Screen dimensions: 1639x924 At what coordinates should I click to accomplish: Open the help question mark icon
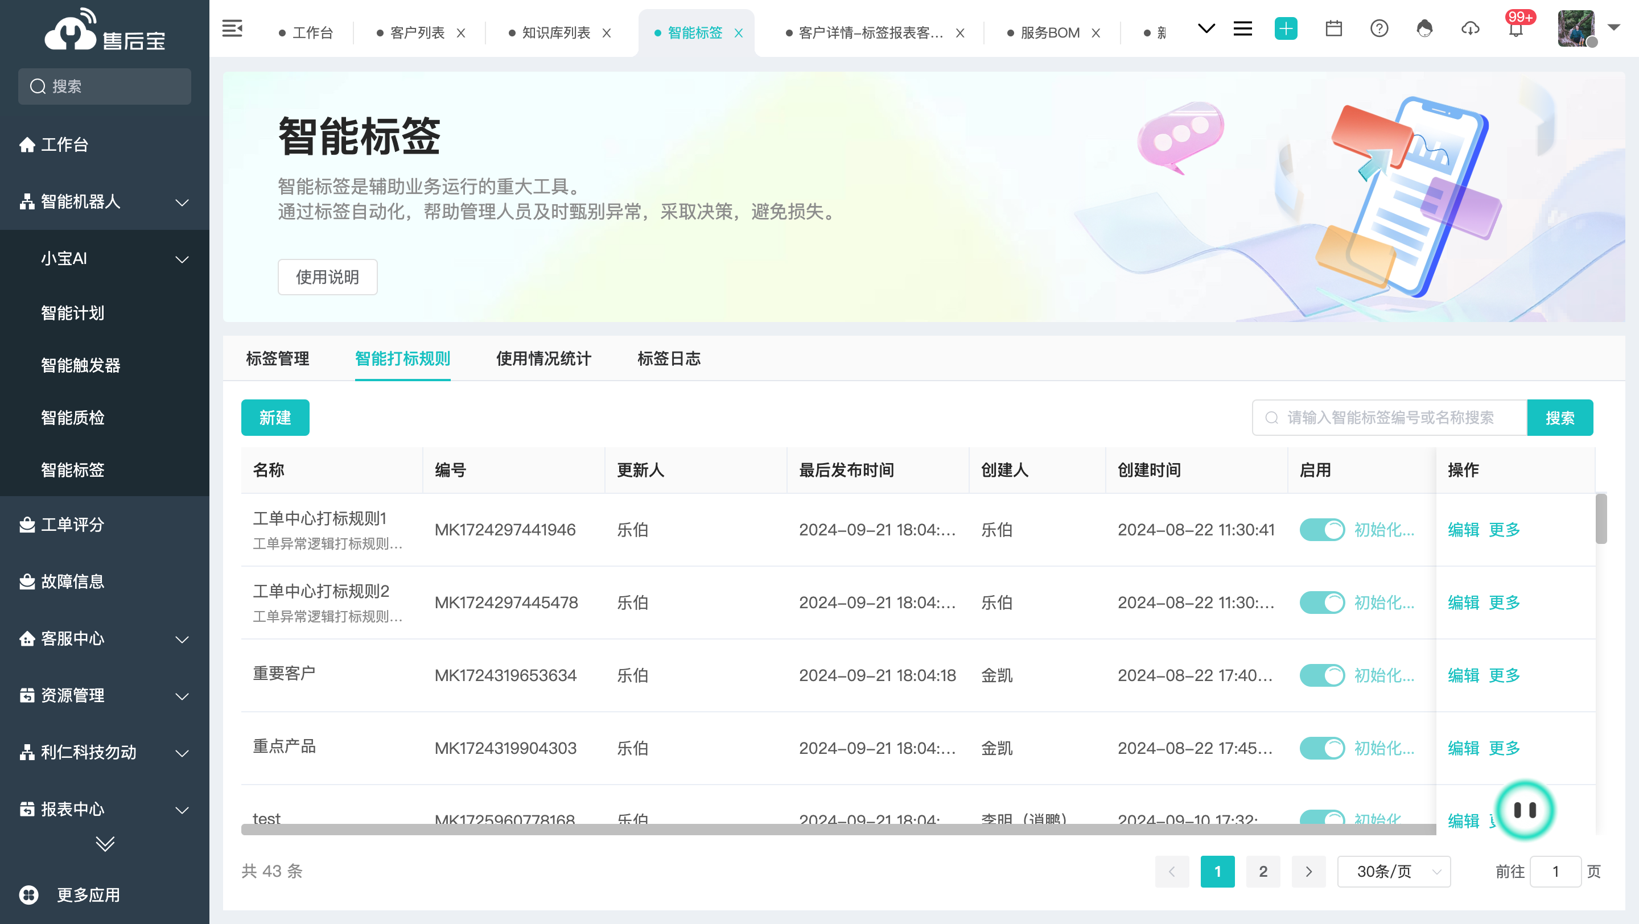point(1379,28)
